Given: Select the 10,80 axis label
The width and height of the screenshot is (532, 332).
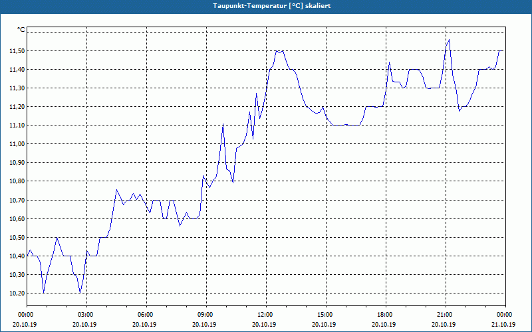Looking at the screenshot, I should coord(17,181).
